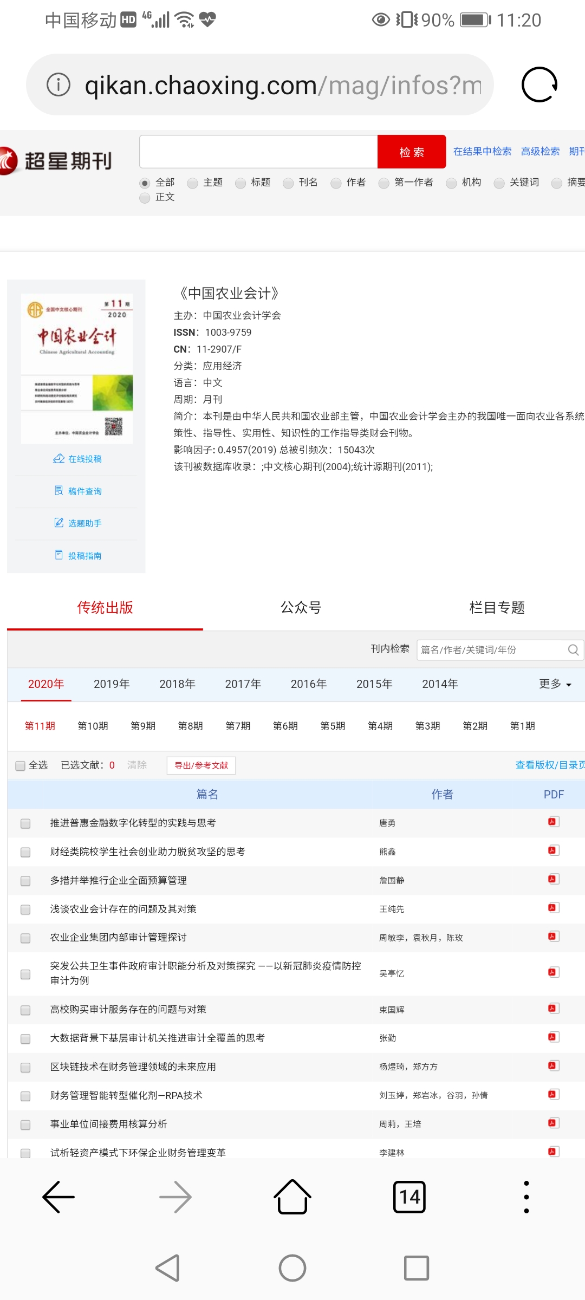
Task: Click 导出/参考文献 export button
Action: point(201,765)
